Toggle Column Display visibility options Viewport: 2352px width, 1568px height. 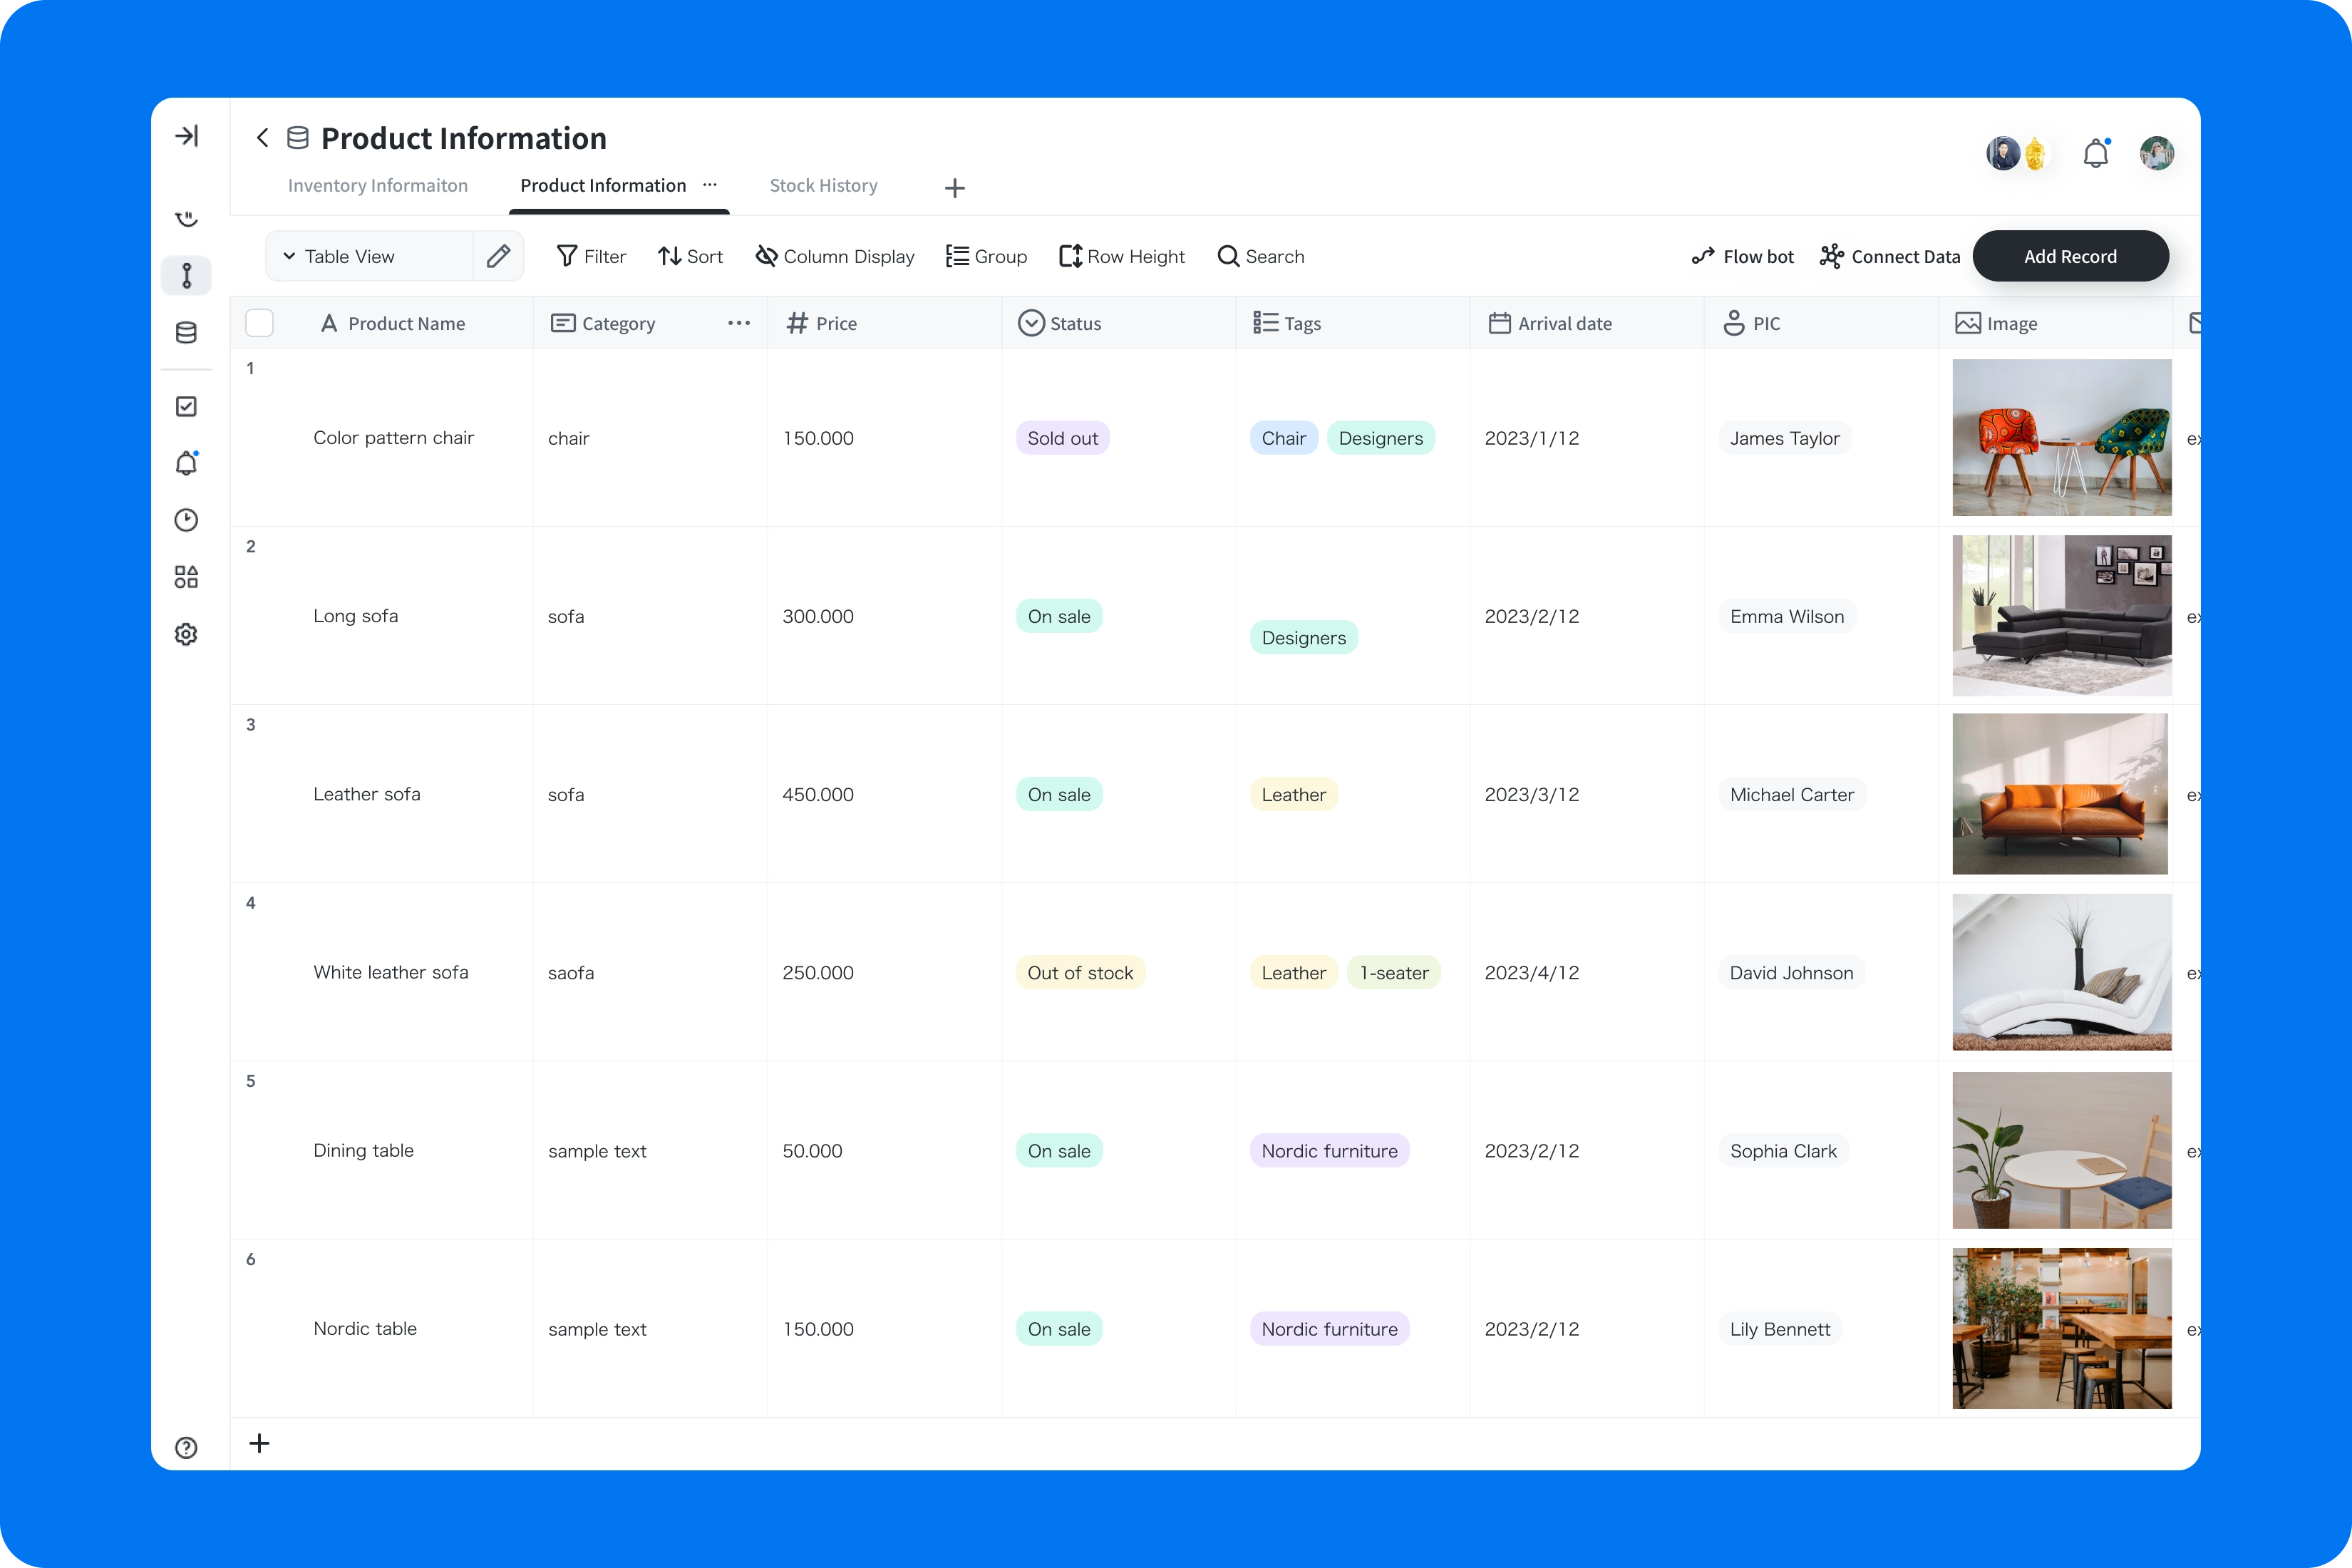[835, 257]
